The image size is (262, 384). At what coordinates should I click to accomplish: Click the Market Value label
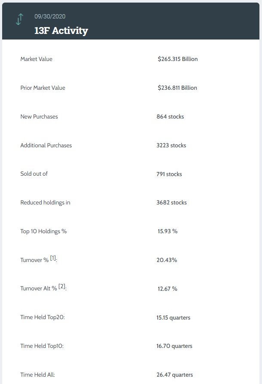tap(36, 59)
